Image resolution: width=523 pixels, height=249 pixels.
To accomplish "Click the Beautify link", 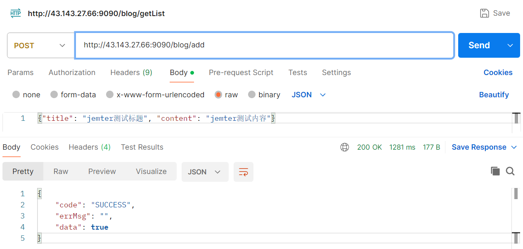I will 494,95.
